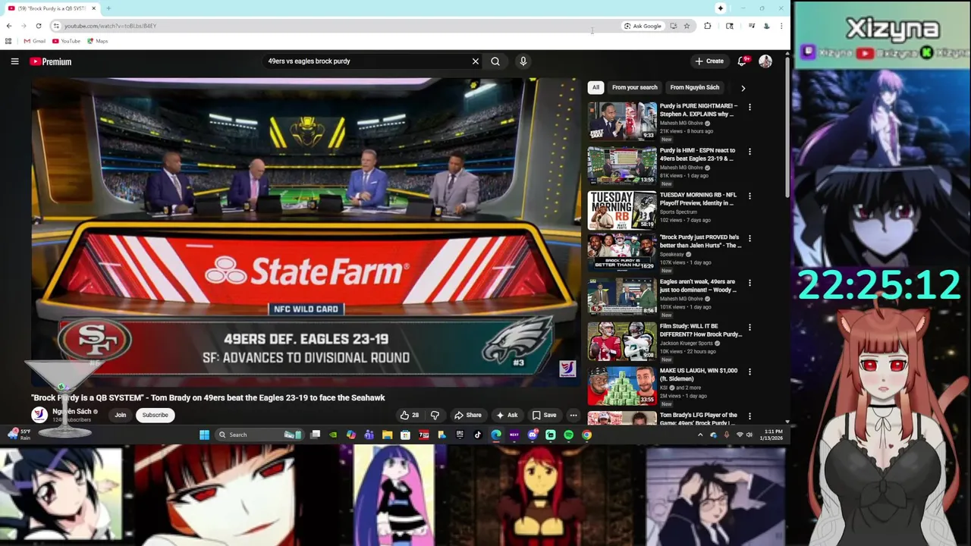The image size is (971, 546).
Task: Reload the page in Chrome
Action: [39, 26]
